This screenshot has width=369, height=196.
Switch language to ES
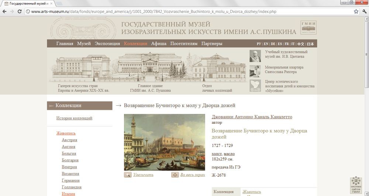click(280, 44)
